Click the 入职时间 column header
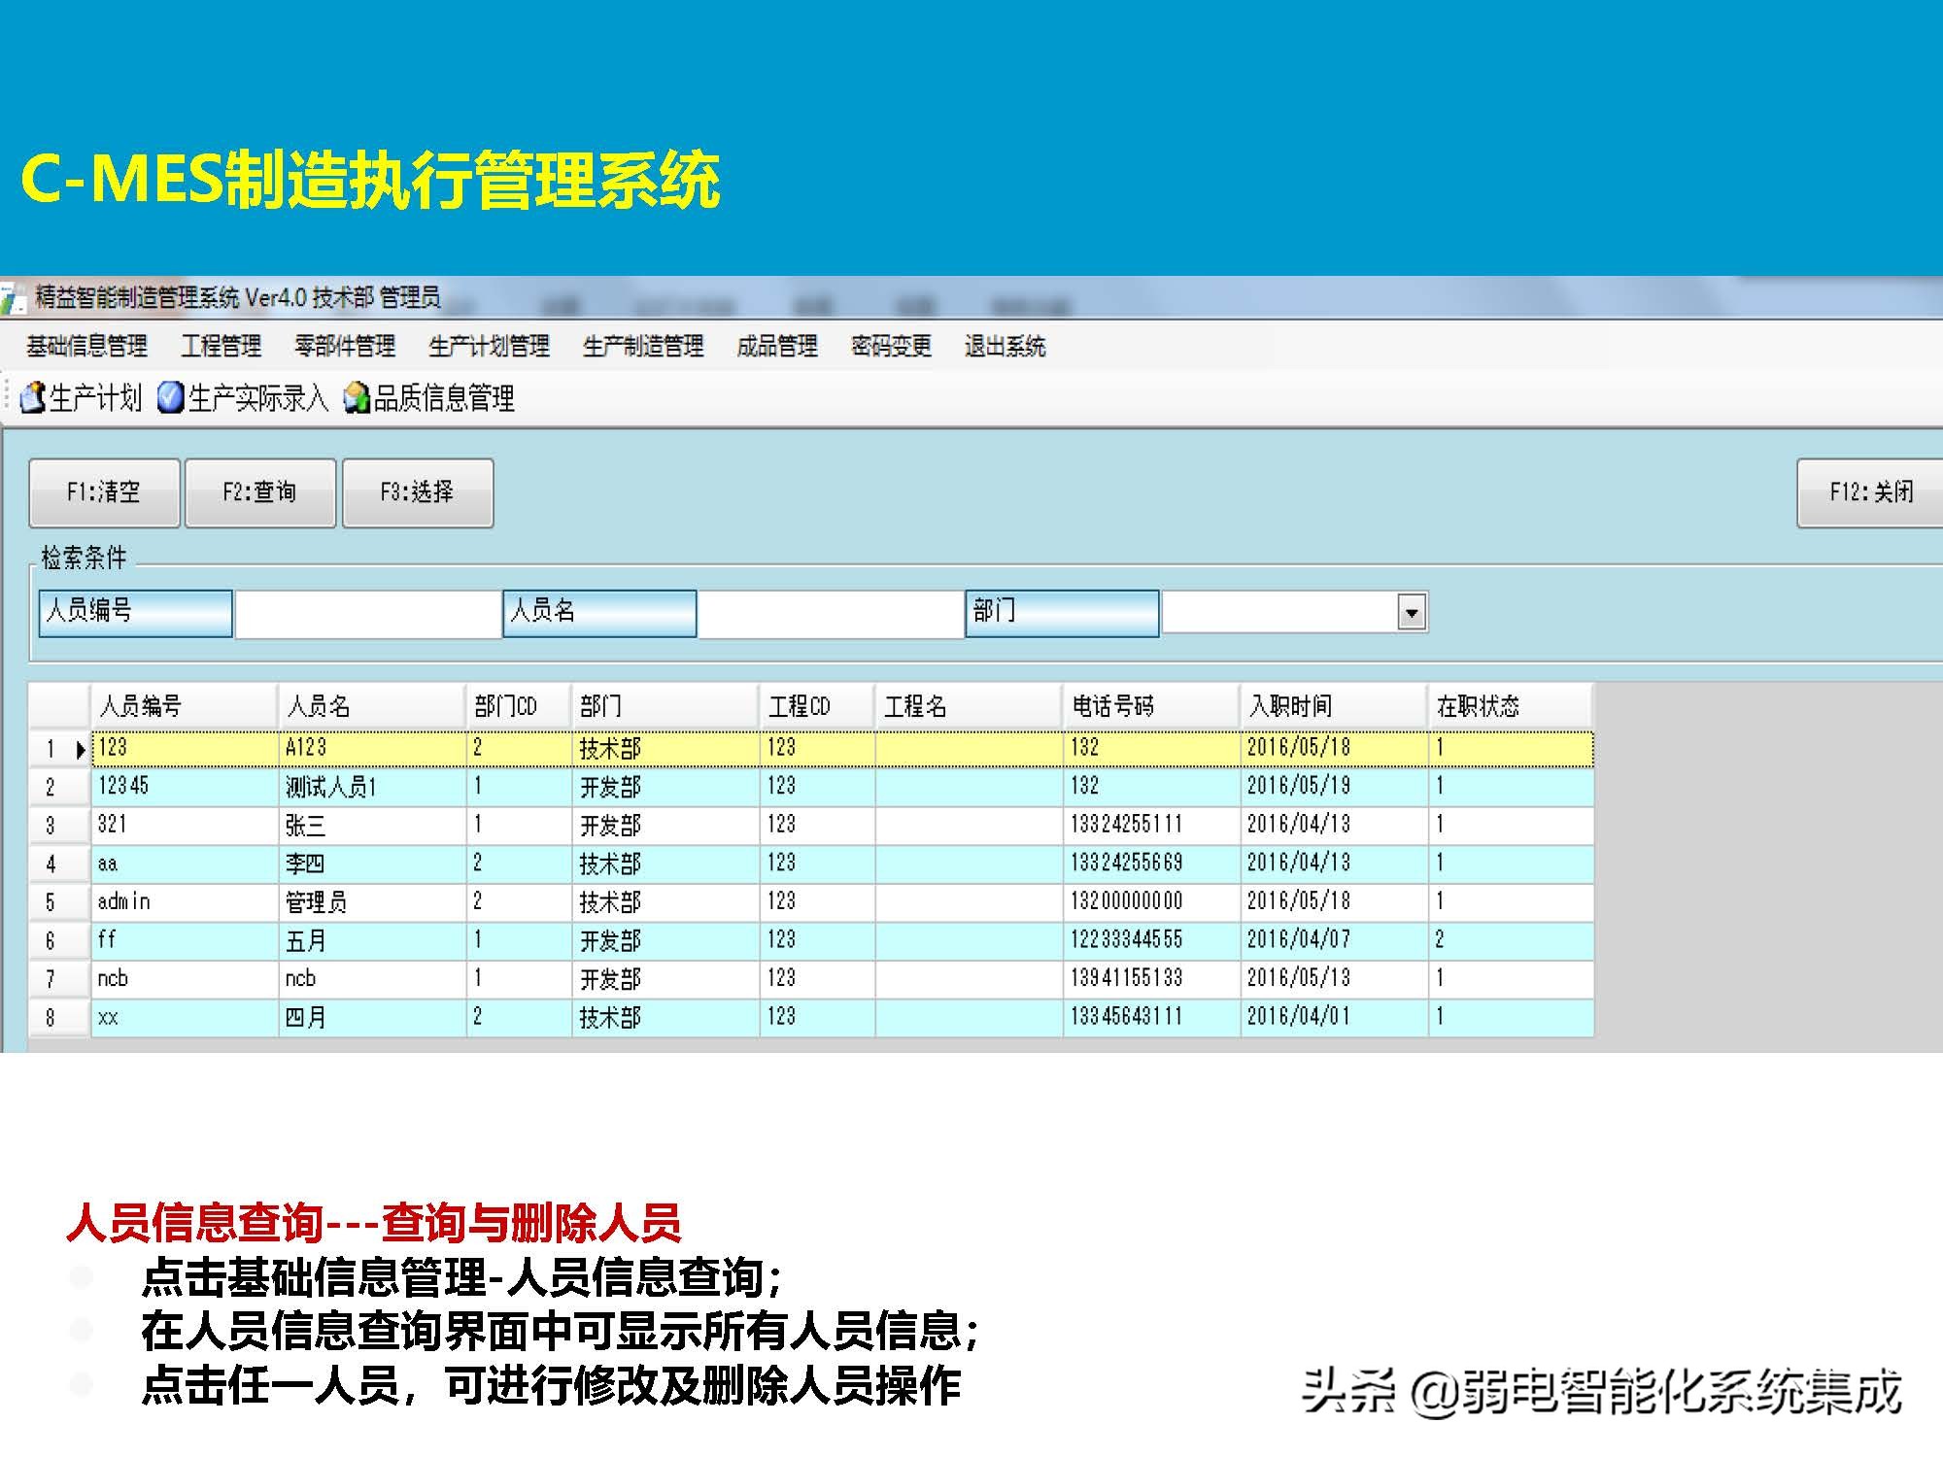Image resolution: width=1943 pixels, height=1457 pixels. point(1334,706)
